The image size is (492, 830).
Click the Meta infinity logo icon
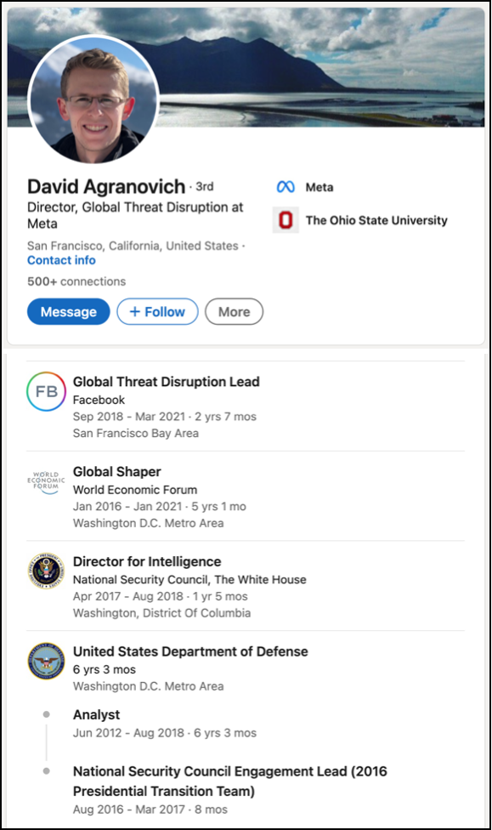[286, 187]
